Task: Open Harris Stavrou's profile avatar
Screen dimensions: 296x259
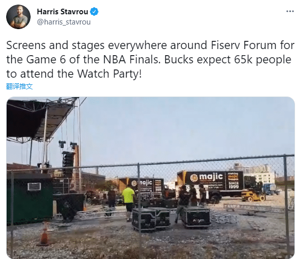Action: [x=18, y=17]
